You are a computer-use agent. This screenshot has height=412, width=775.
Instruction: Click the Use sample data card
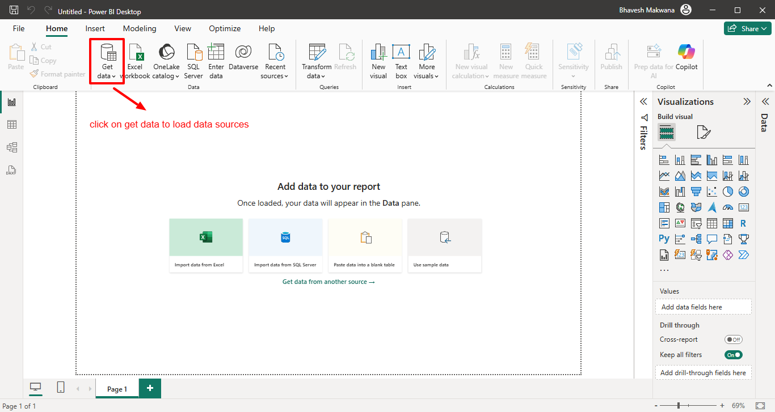click(x=445, y=245)
